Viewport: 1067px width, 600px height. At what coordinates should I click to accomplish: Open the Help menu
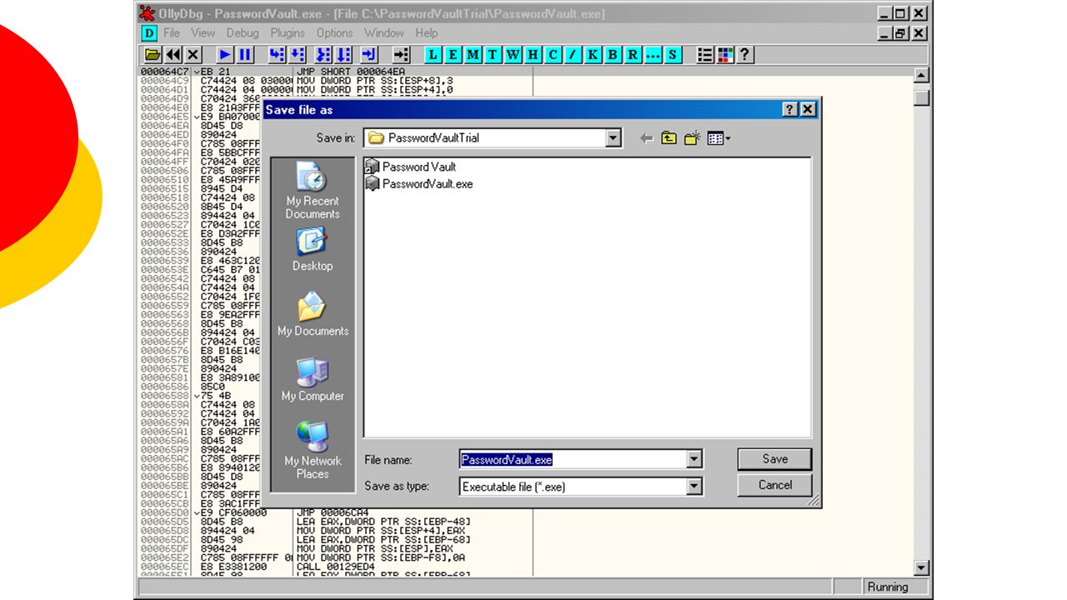[x=427, y=33]
